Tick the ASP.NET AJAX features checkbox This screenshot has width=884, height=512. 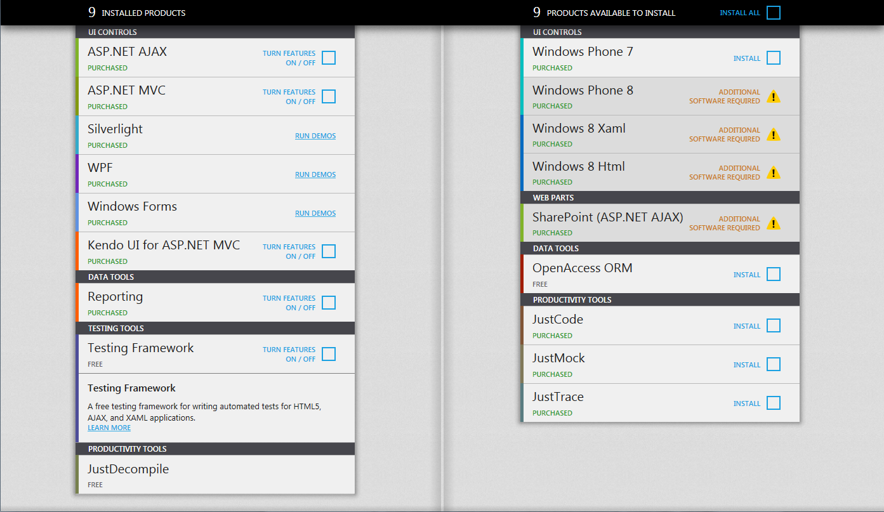[329, 58]
